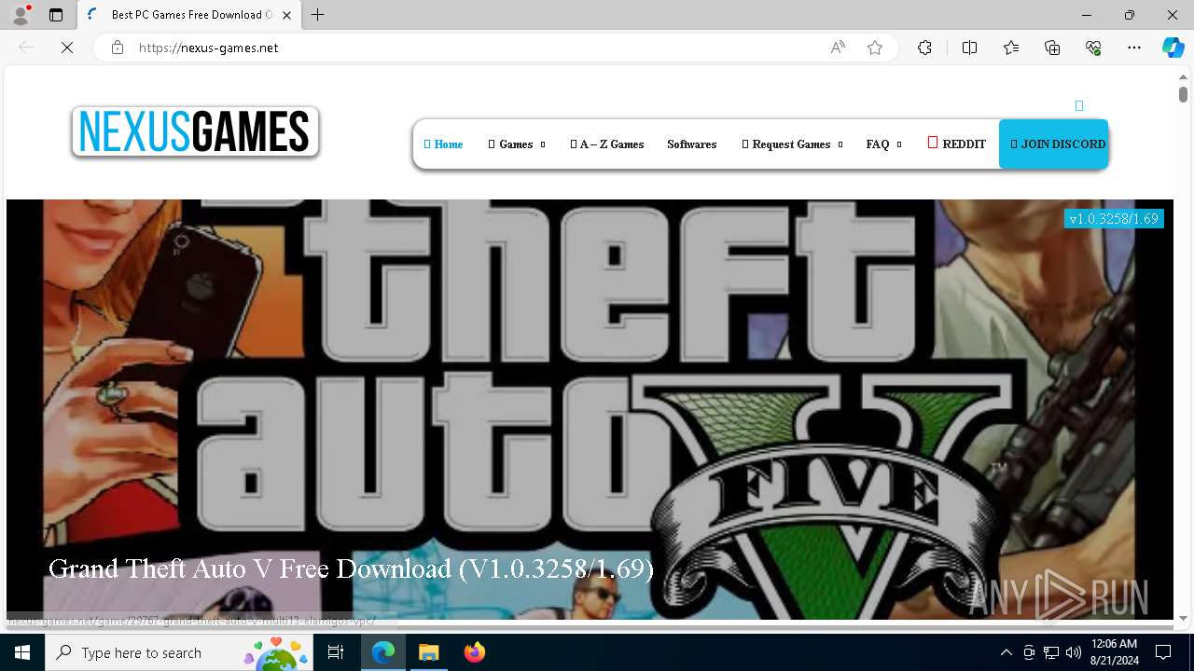Click the JOIN DISCORD button
This screenshot has height=671, width=1194.
pyautogui.click(x=1054, y=144)
